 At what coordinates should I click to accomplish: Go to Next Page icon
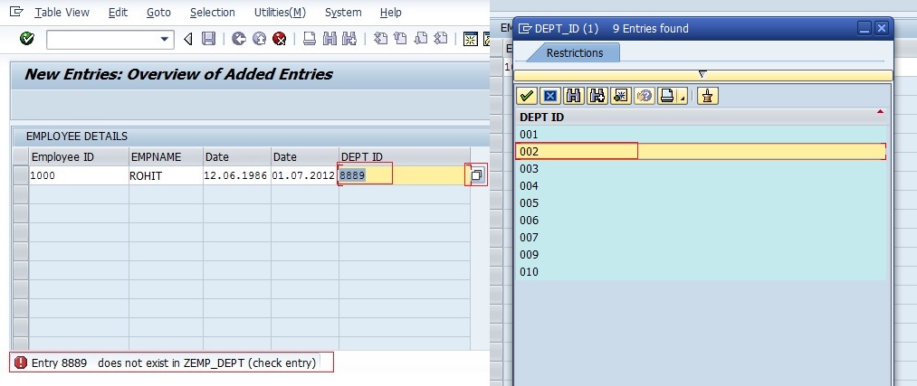point(421,39)
